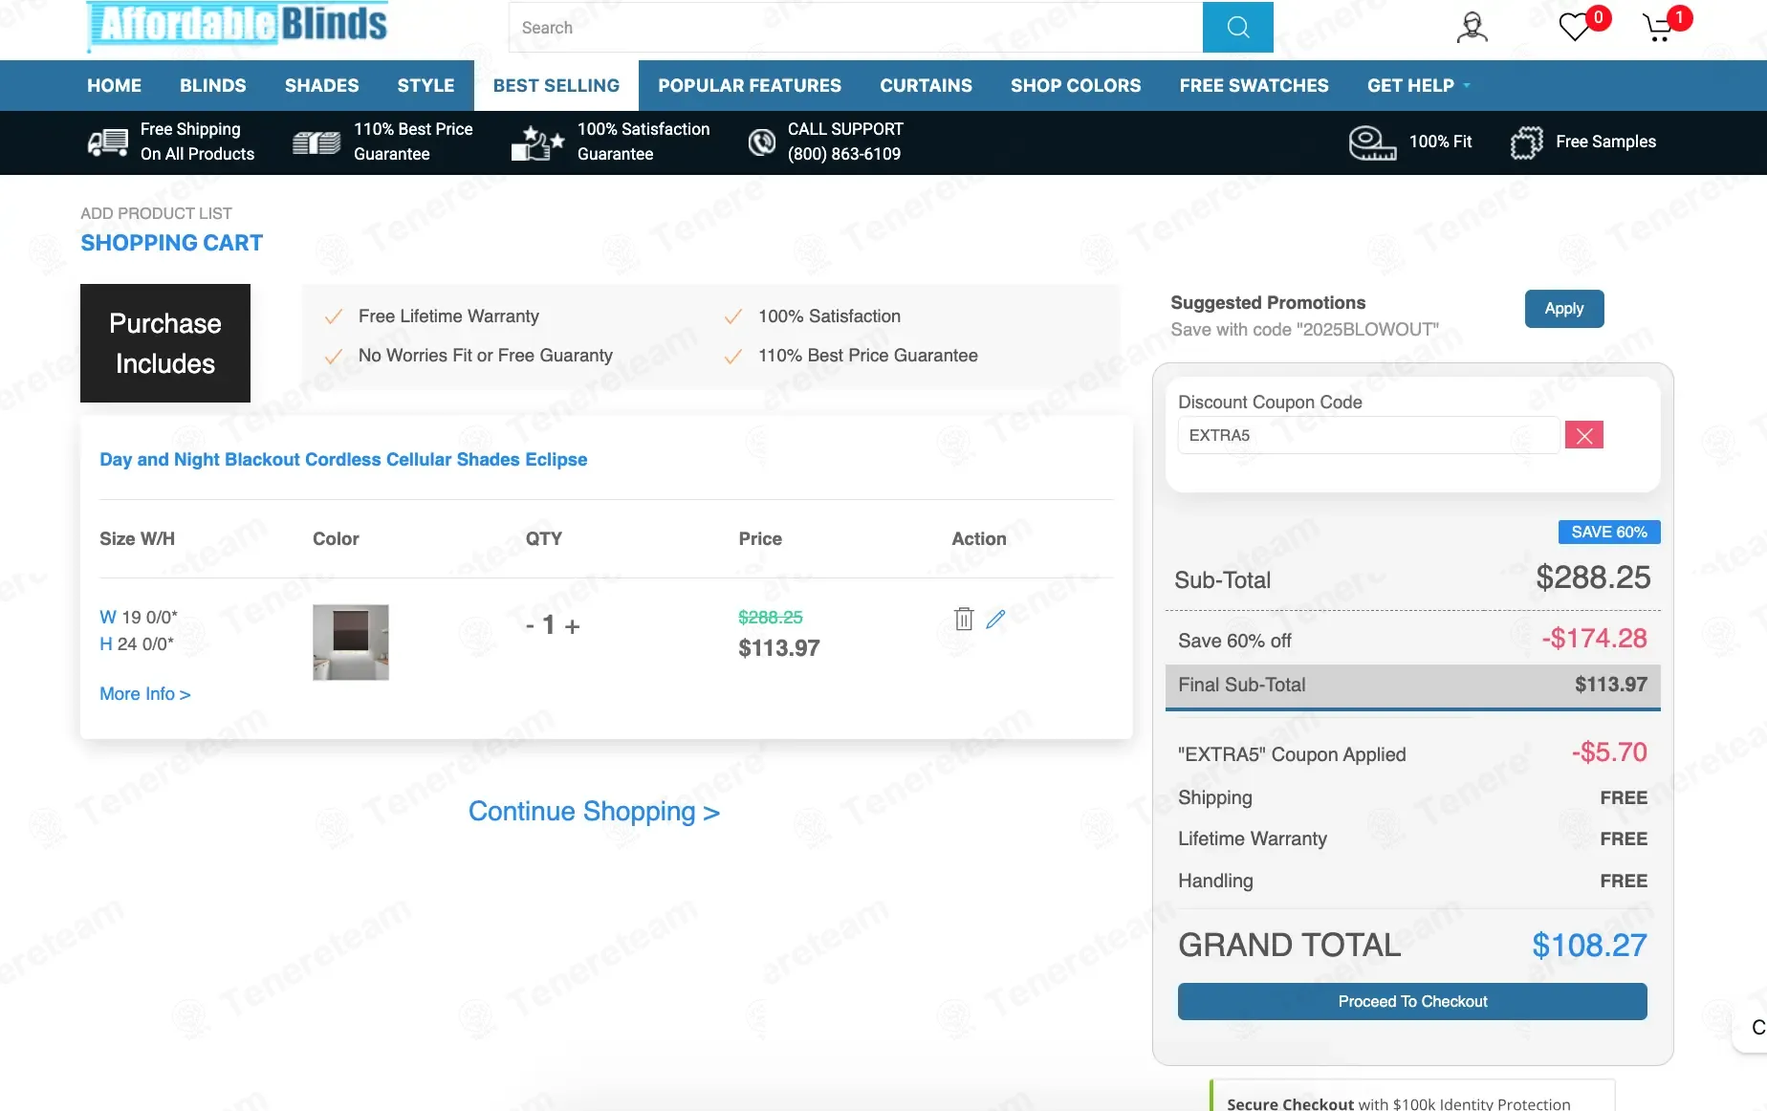Screen dimensions: 1767x1111
Task: Focus the Search input field
Action: (856, 28)
